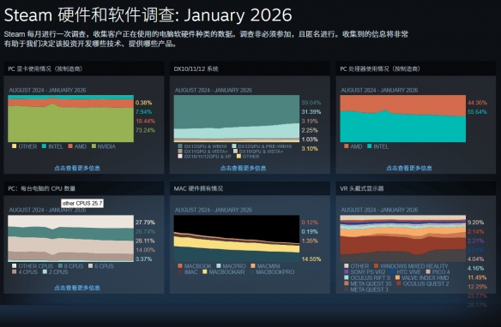Open more info link under PC video card chart
Screen dimensions: 501x327
pos(77,168)
